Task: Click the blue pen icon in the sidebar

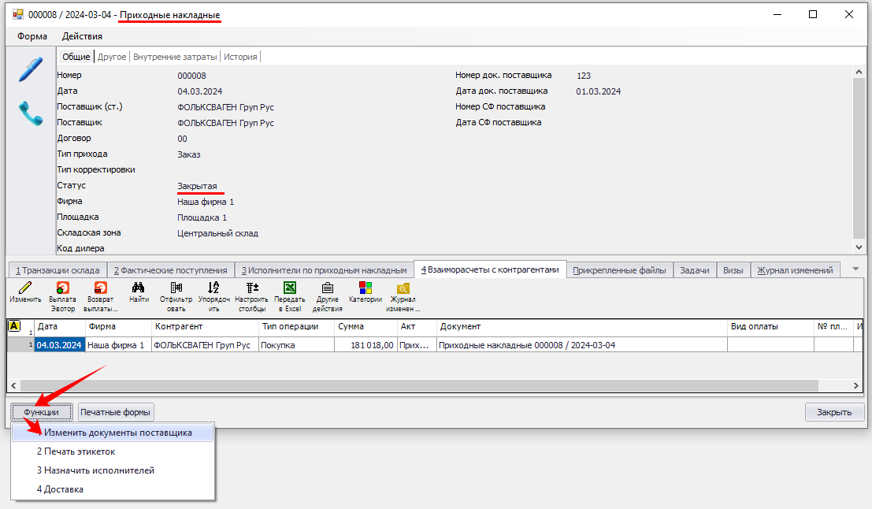Action: coord(31,69)
